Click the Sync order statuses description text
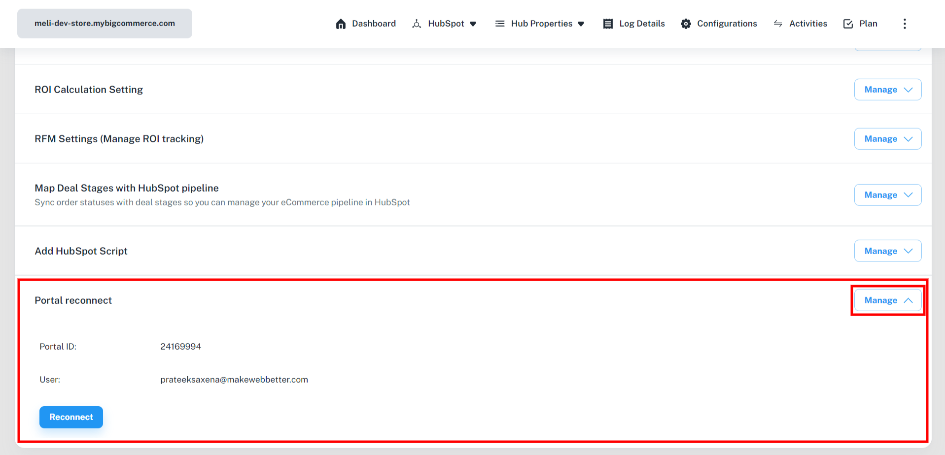 [x=222, y=202]
